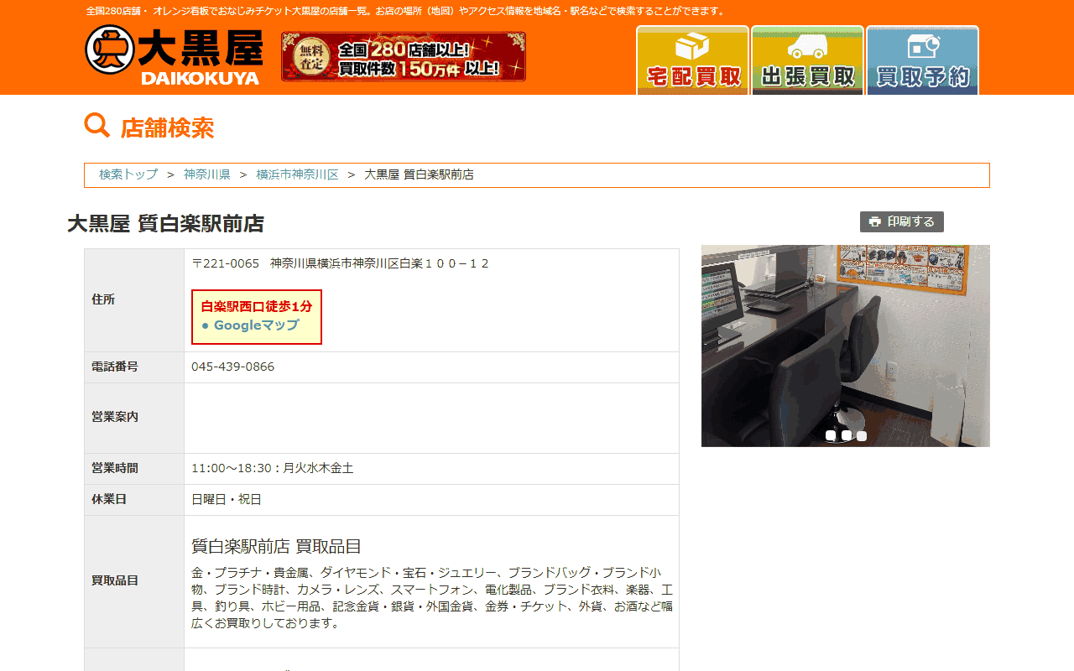Click the store title 大黒屋 質白楽駅前店
The height and width of the screenshot is (671, 1074).
pos(166,224)
